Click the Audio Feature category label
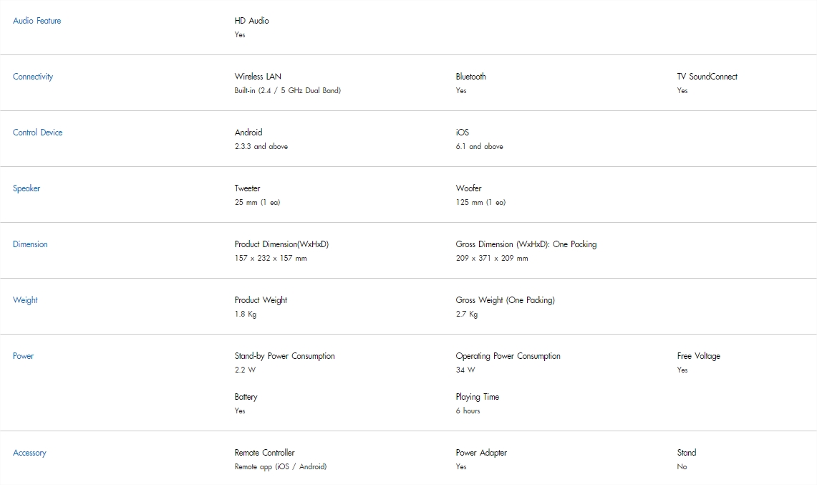The width and height of the screenshot is (817, 485). [37, 21]
